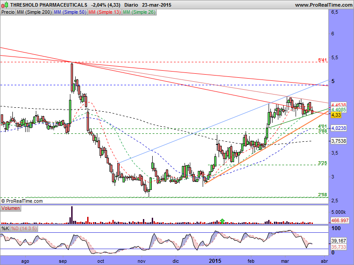Click the candlestick chart icon beside the title
This screenshot has width=354, height=265.
5,4
